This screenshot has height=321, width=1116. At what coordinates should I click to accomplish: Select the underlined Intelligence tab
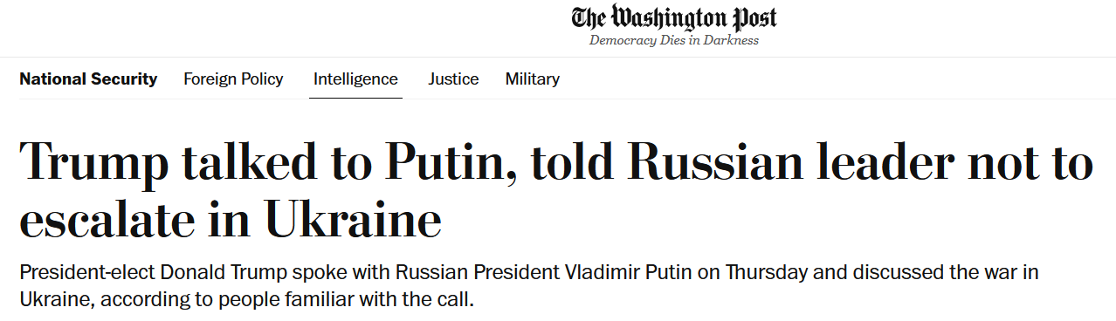click(355, 79)
